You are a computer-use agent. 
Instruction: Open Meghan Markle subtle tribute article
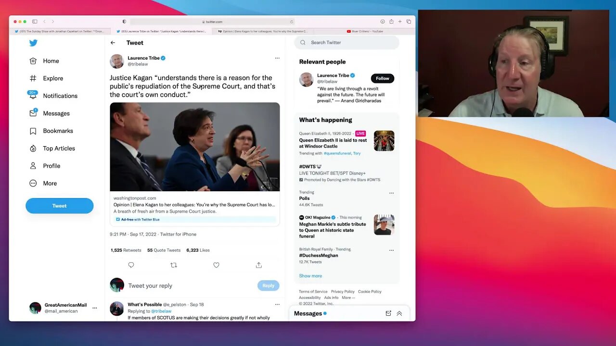coord(333,230)
